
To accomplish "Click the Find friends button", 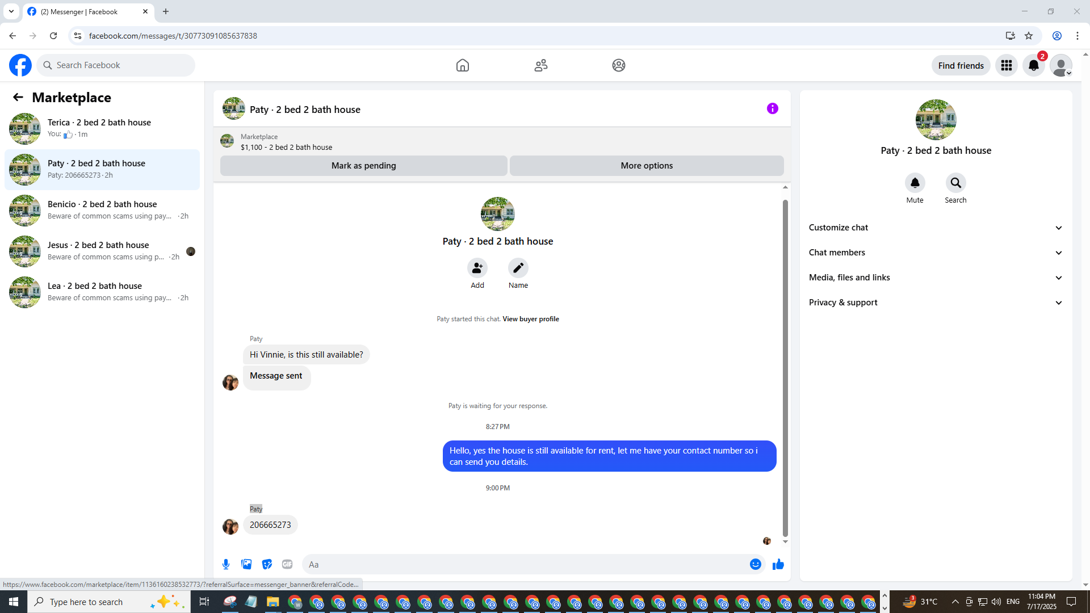I will click(x=961, y=65).
